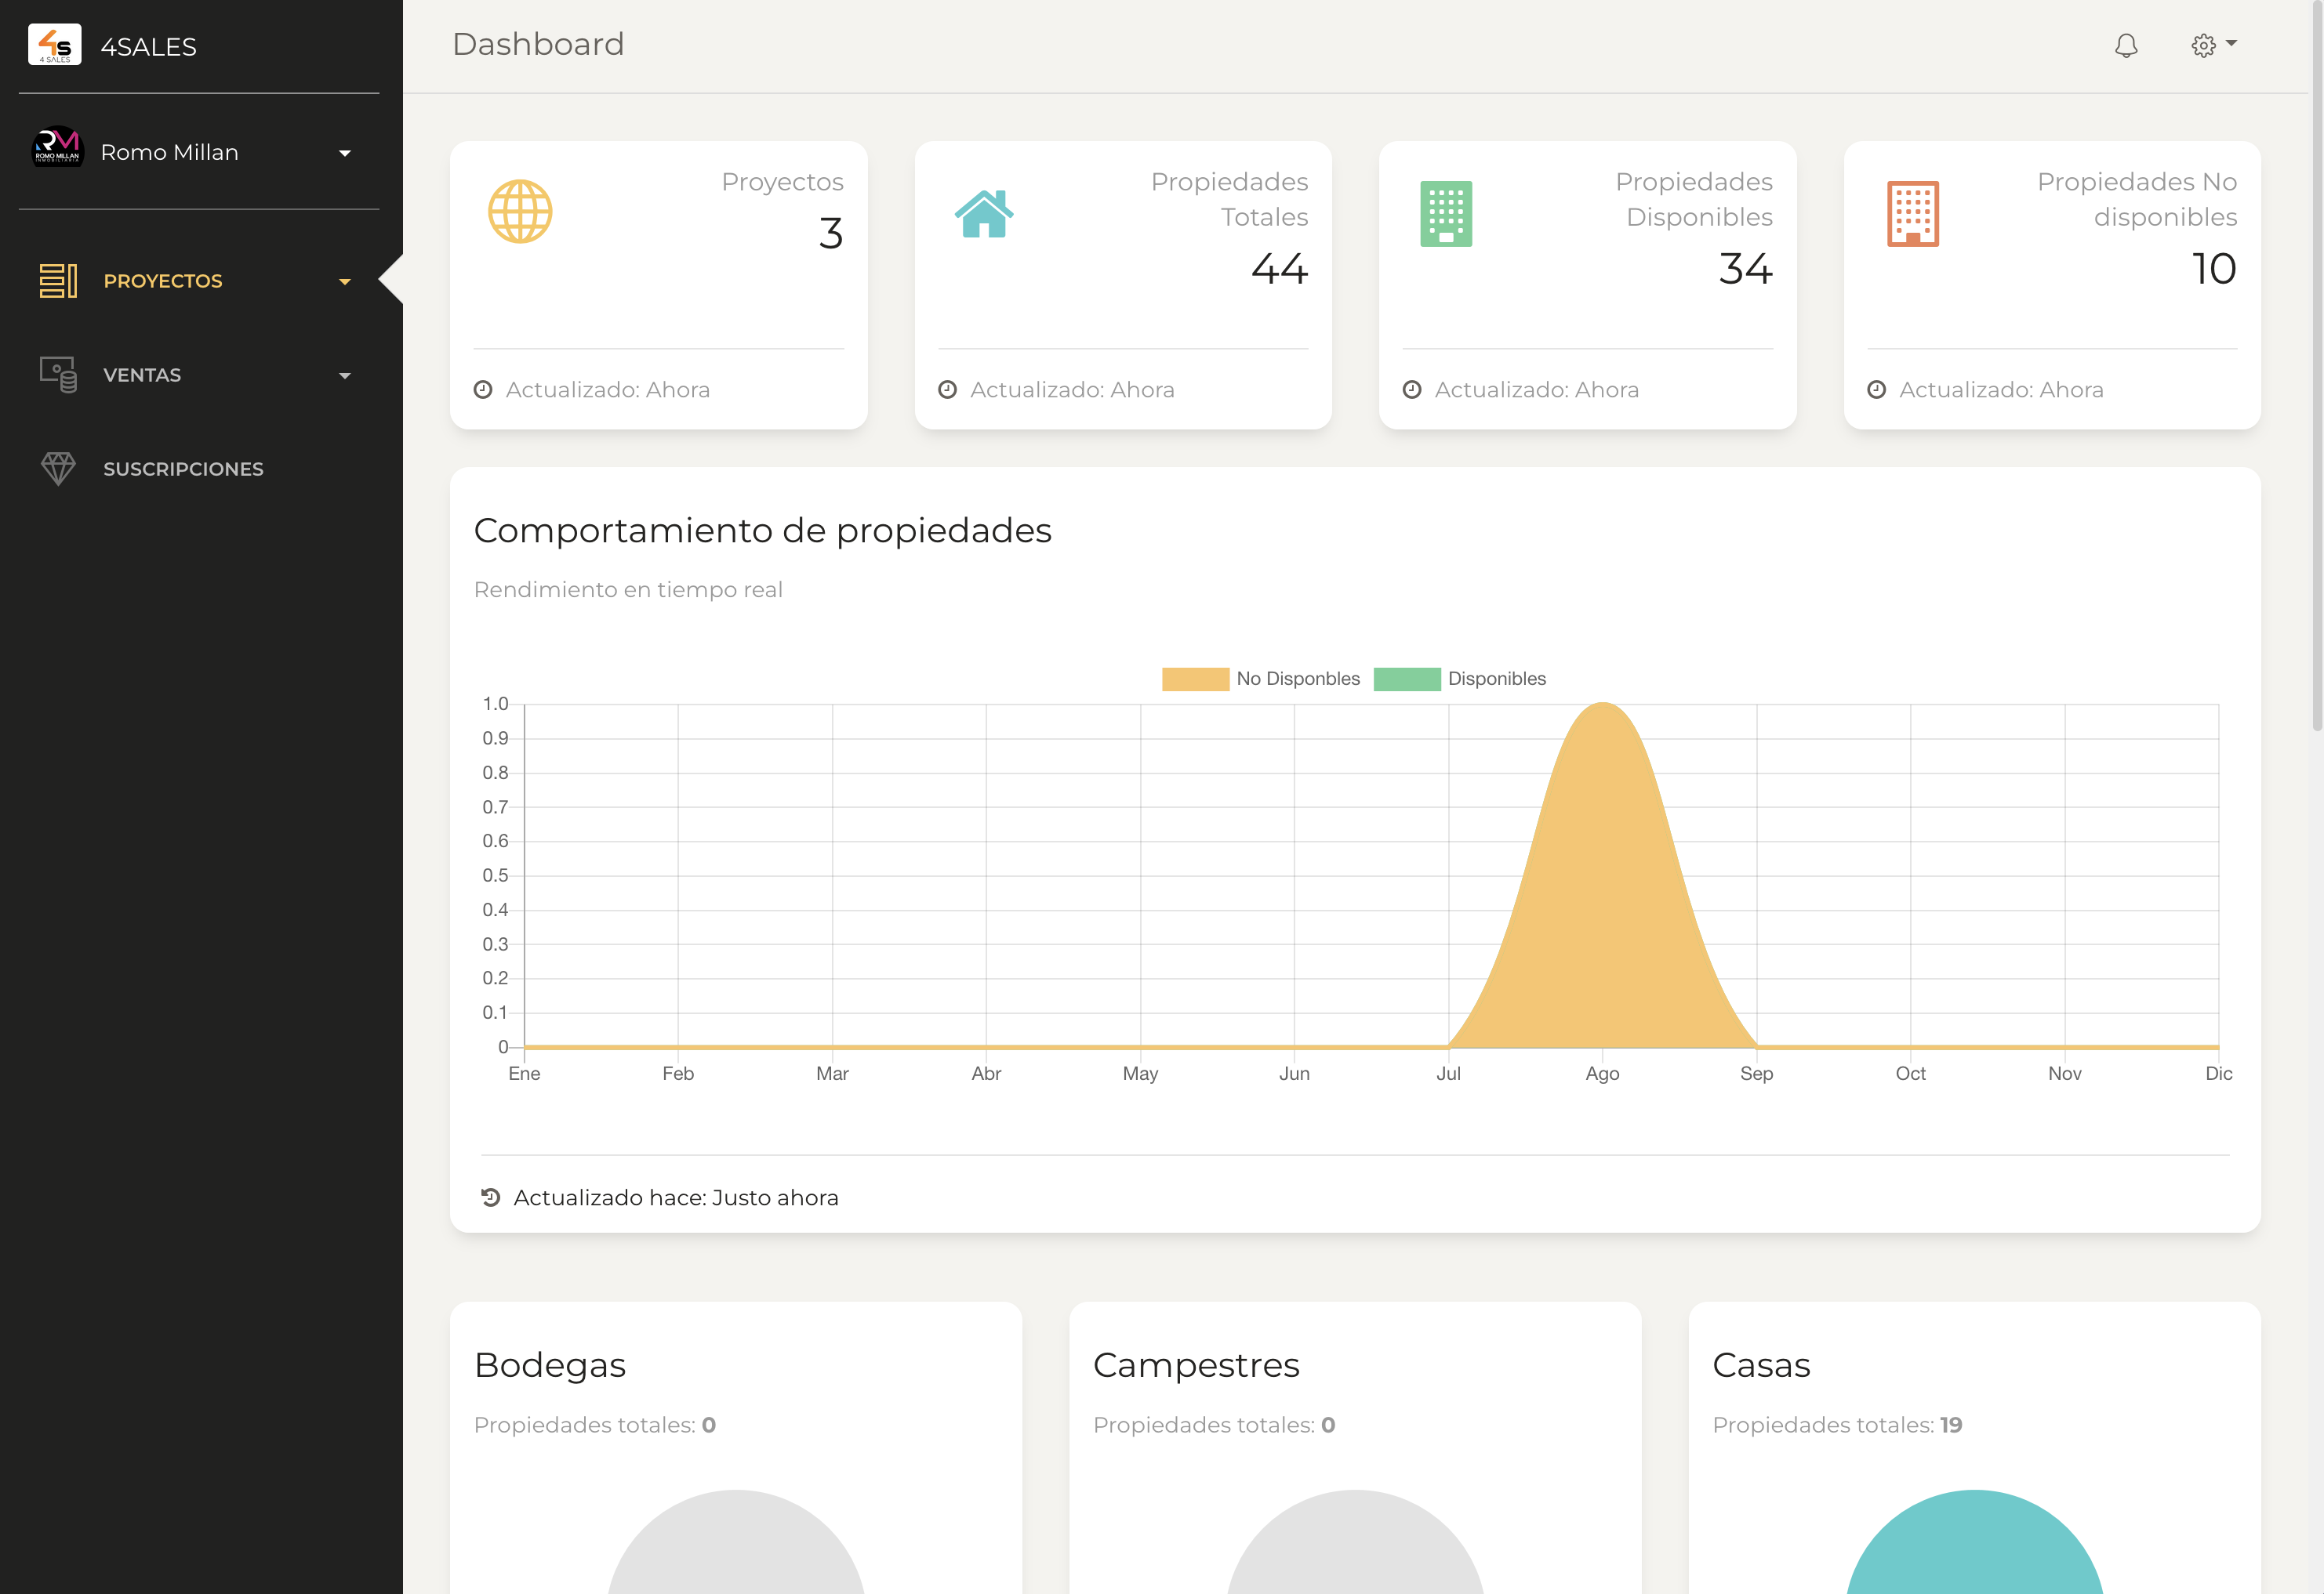Click the Propiedades Totales house icon
The height and width of the screenshot is (1594, 2324).
[x=984, y=213]
